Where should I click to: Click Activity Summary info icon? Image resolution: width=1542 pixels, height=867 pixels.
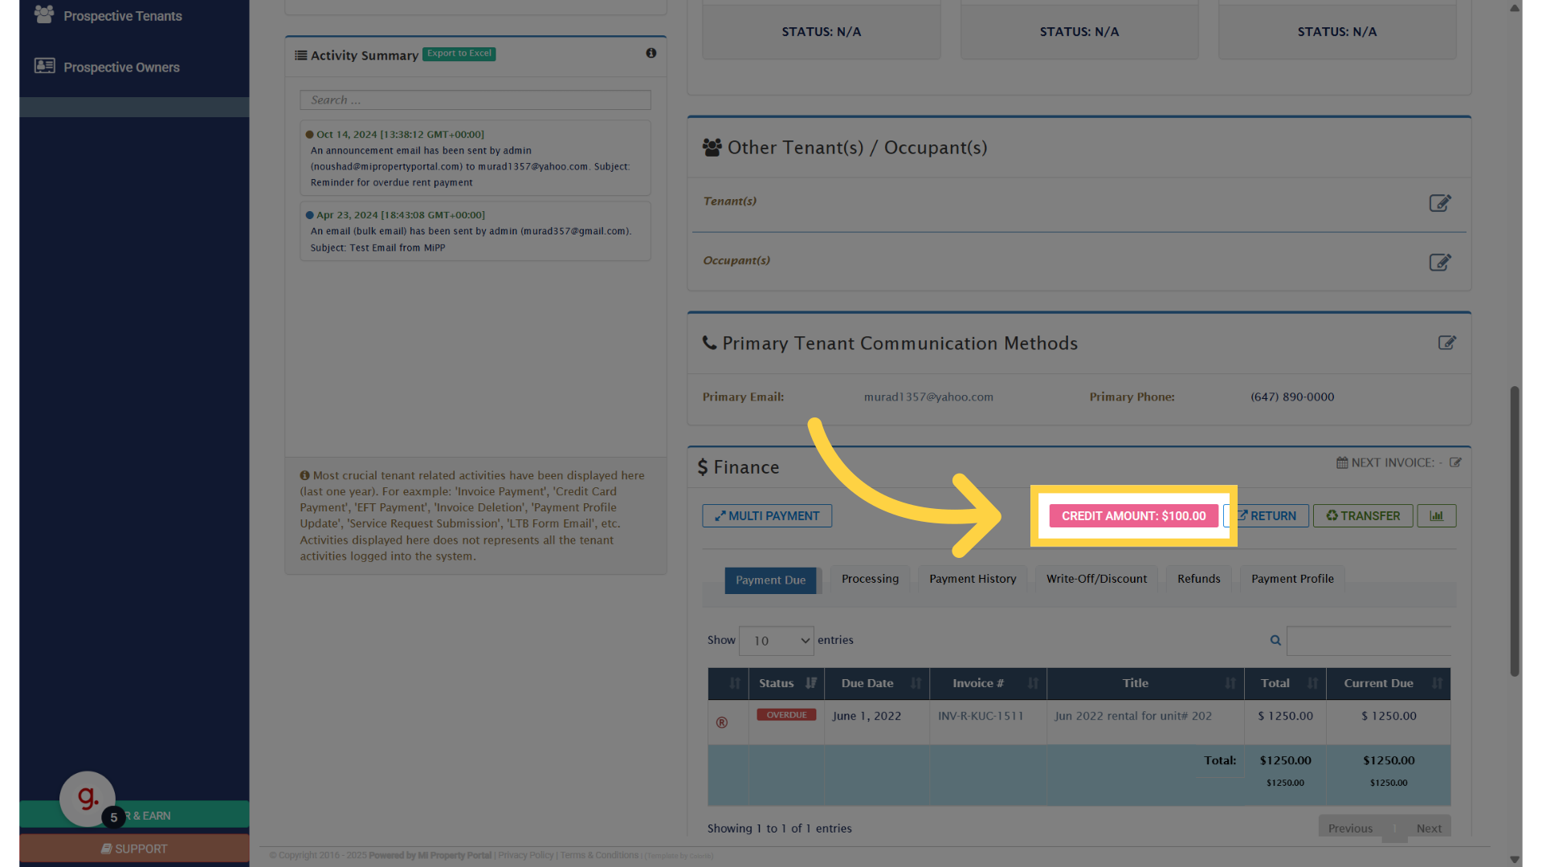click(651, 53)
